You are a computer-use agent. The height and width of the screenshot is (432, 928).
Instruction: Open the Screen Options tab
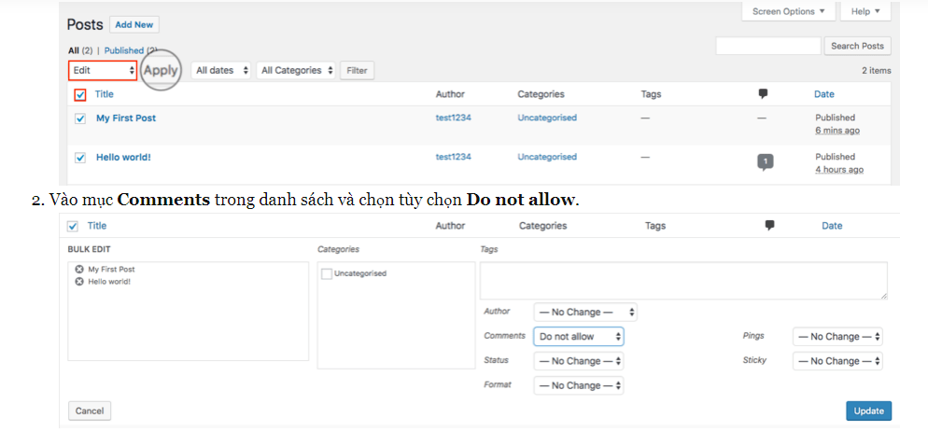(x=789, y=11)
